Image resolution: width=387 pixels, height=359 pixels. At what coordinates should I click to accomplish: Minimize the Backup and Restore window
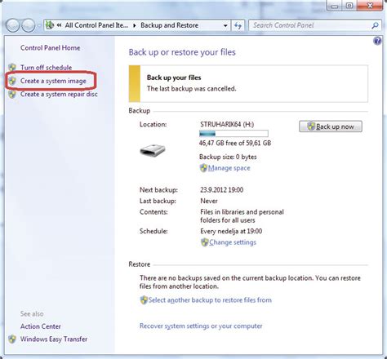coord(335,6)
